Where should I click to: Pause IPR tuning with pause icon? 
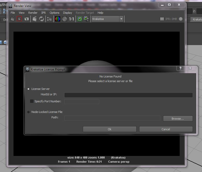[x=162, y=19]
